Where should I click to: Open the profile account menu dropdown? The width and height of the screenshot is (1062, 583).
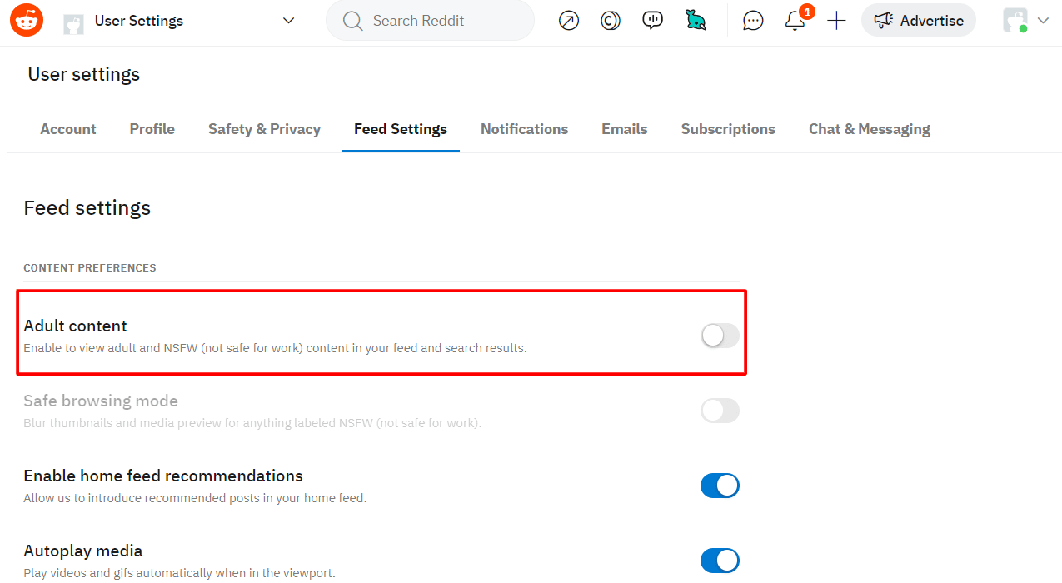(x=1026, y=21)
